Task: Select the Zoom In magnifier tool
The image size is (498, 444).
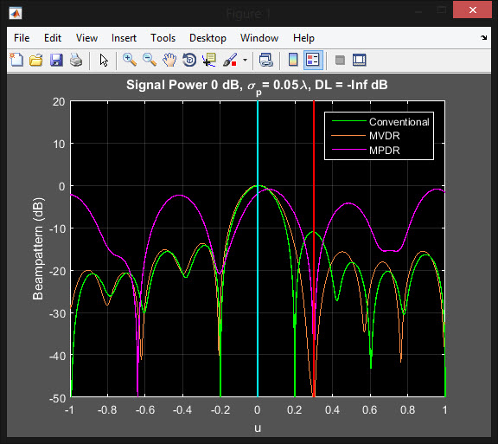Action: (130, 60)
